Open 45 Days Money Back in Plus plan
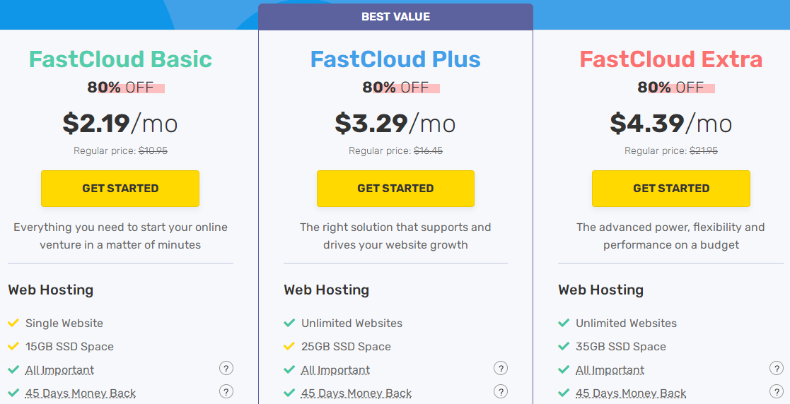This screenshot has height=404, width=790. (356, 393)
